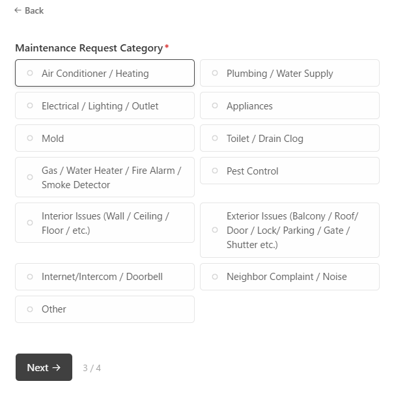The height and width of the screenshot is (405, 407).
Task: Select Interior Issues (Wall / Ceiling / Floor)
Action: 104,223
